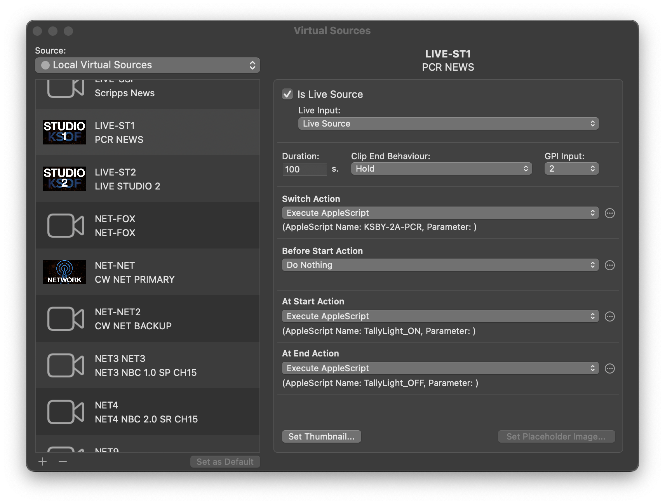Screen dimensions: 665x504
Task: Click the TallyLight_OFF AppleScript name text
Action: point(393,383)
